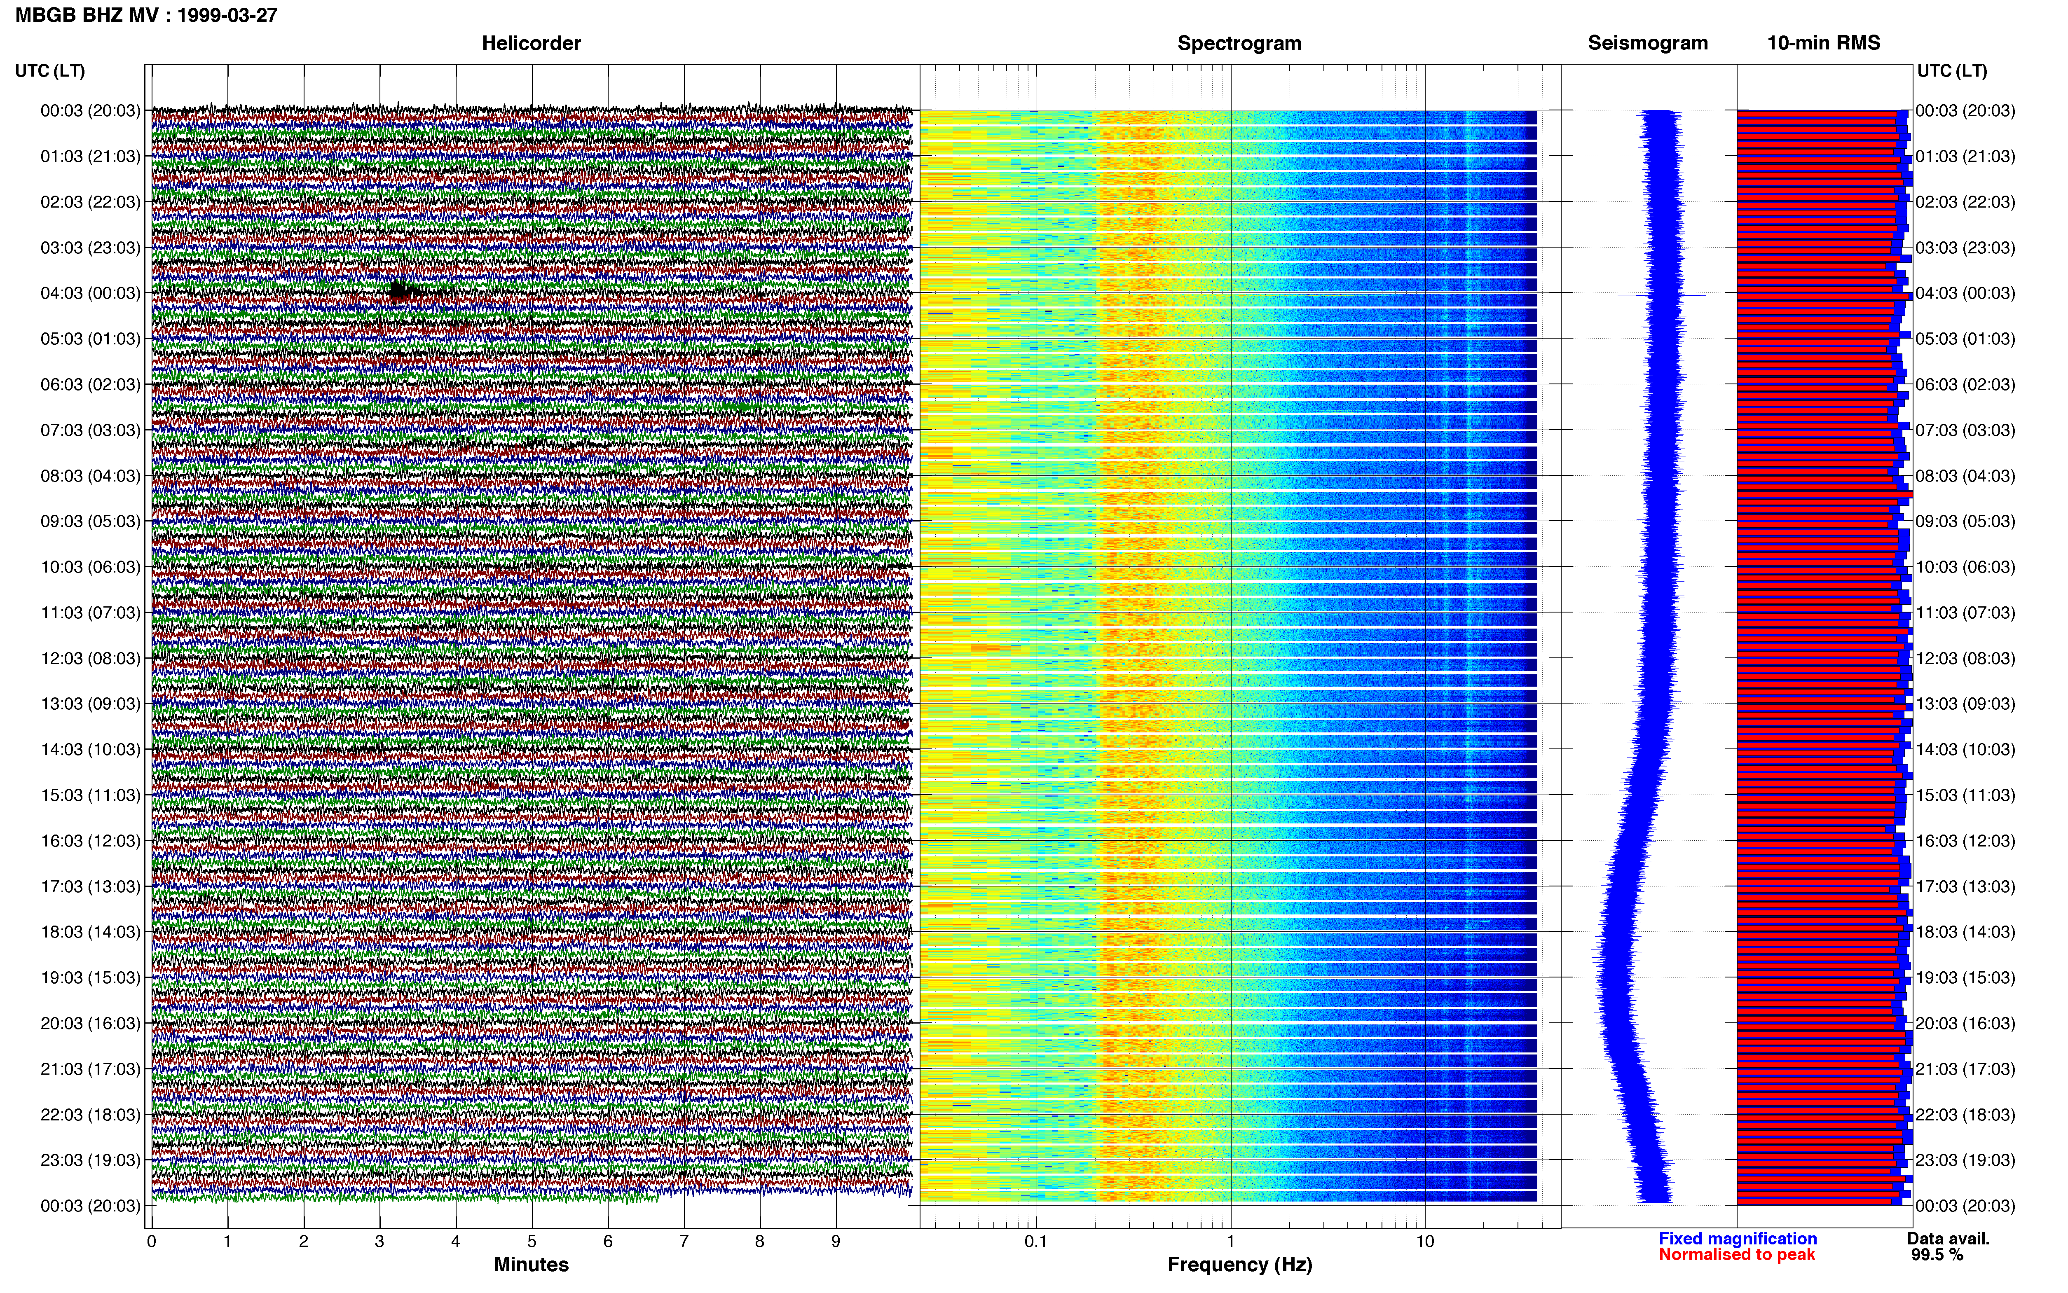Click the "Fixed magnification" legend text
The image size is (2068, 1293).
[x=1738, y=1238]
